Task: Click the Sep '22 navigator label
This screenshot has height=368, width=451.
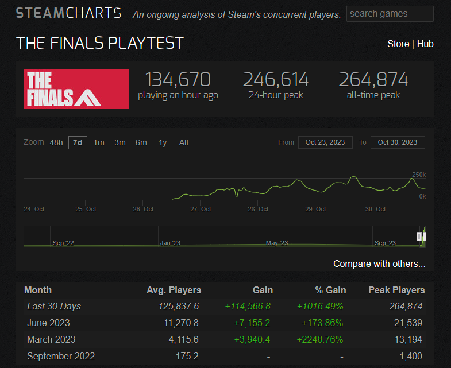Action: 63,243
